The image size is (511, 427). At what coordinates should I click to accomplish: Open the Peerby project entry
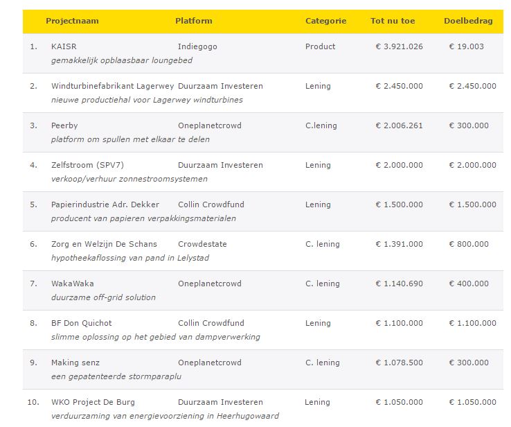click(x=64, y=125)
